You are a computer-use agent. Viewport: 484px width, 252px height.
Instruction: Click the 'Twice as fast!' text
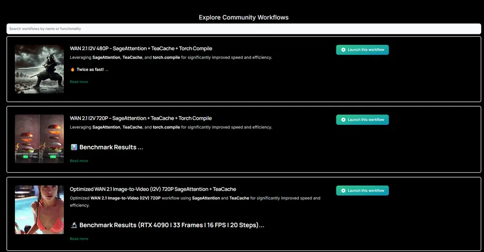(92, 70)
